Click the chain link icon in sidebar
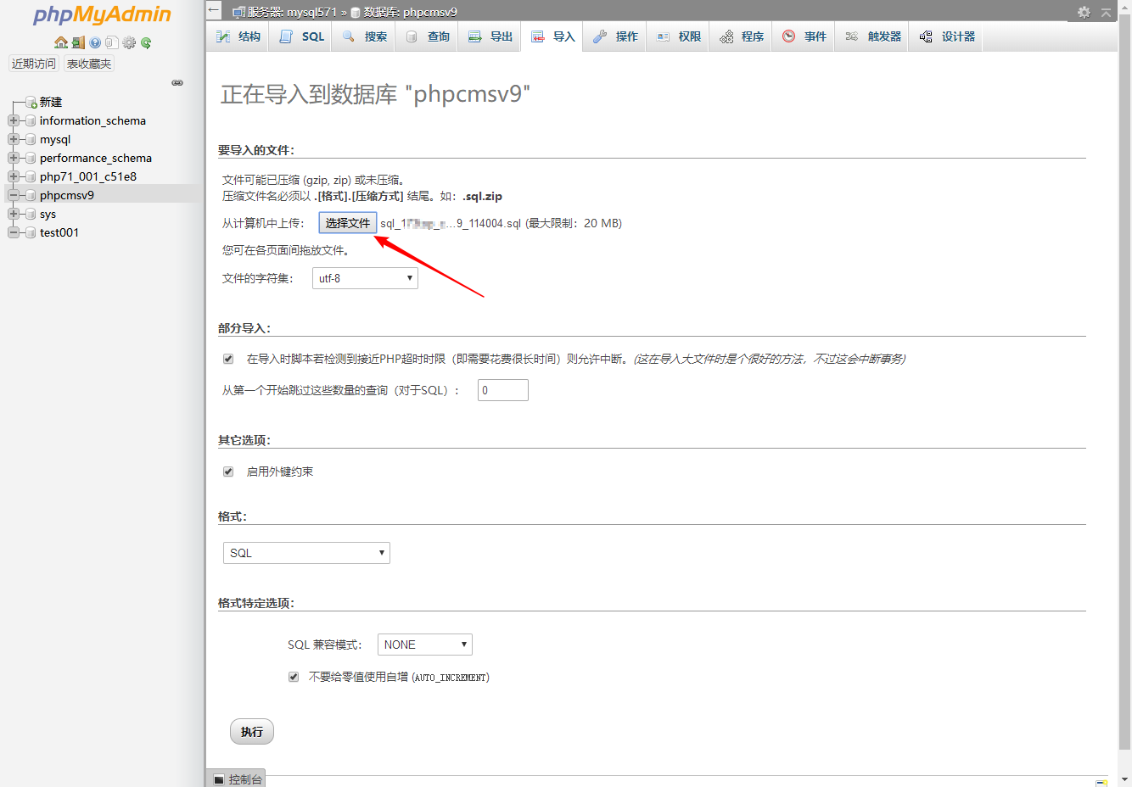Viewport: 1132px width, 787px height. pos(177,83)
